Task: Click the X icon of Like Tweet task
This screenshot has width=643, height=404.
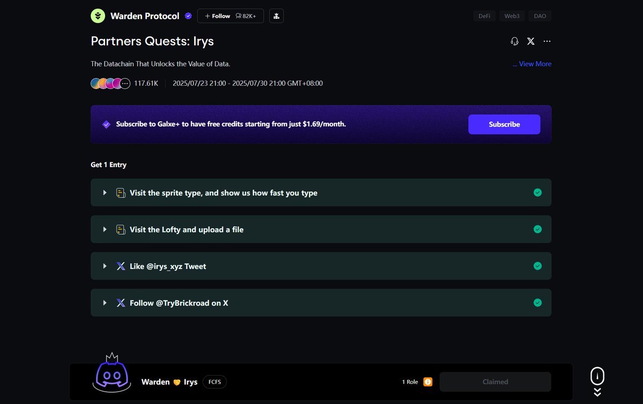Action: pyautogui.click(x=121, y=266)
